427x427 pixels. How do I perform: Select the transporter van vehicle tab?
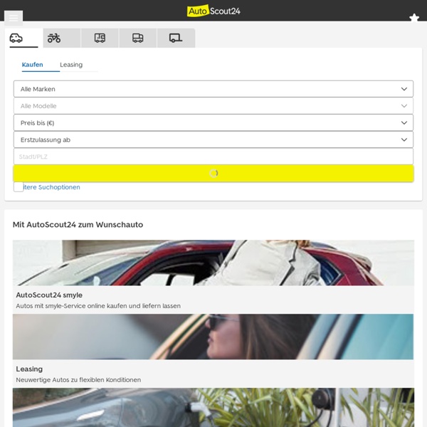[x=137, y=38]
